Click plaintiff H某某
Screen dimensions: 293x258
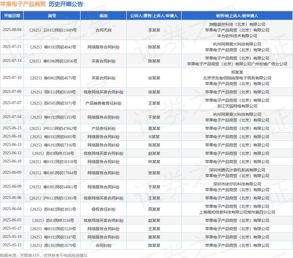[154, 137]
